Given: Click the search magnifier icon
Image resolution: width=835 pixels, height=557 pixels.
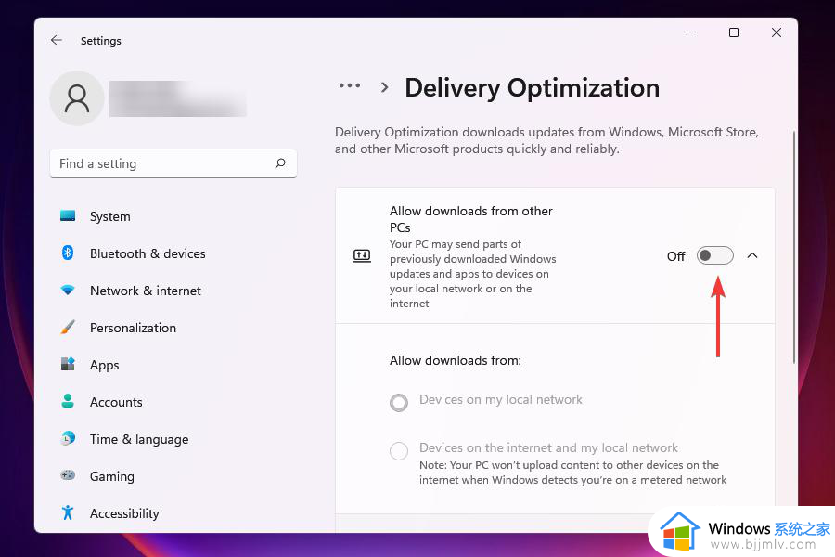Looking at the screenshot, I should pyautogui.click(x=280, y=163).
